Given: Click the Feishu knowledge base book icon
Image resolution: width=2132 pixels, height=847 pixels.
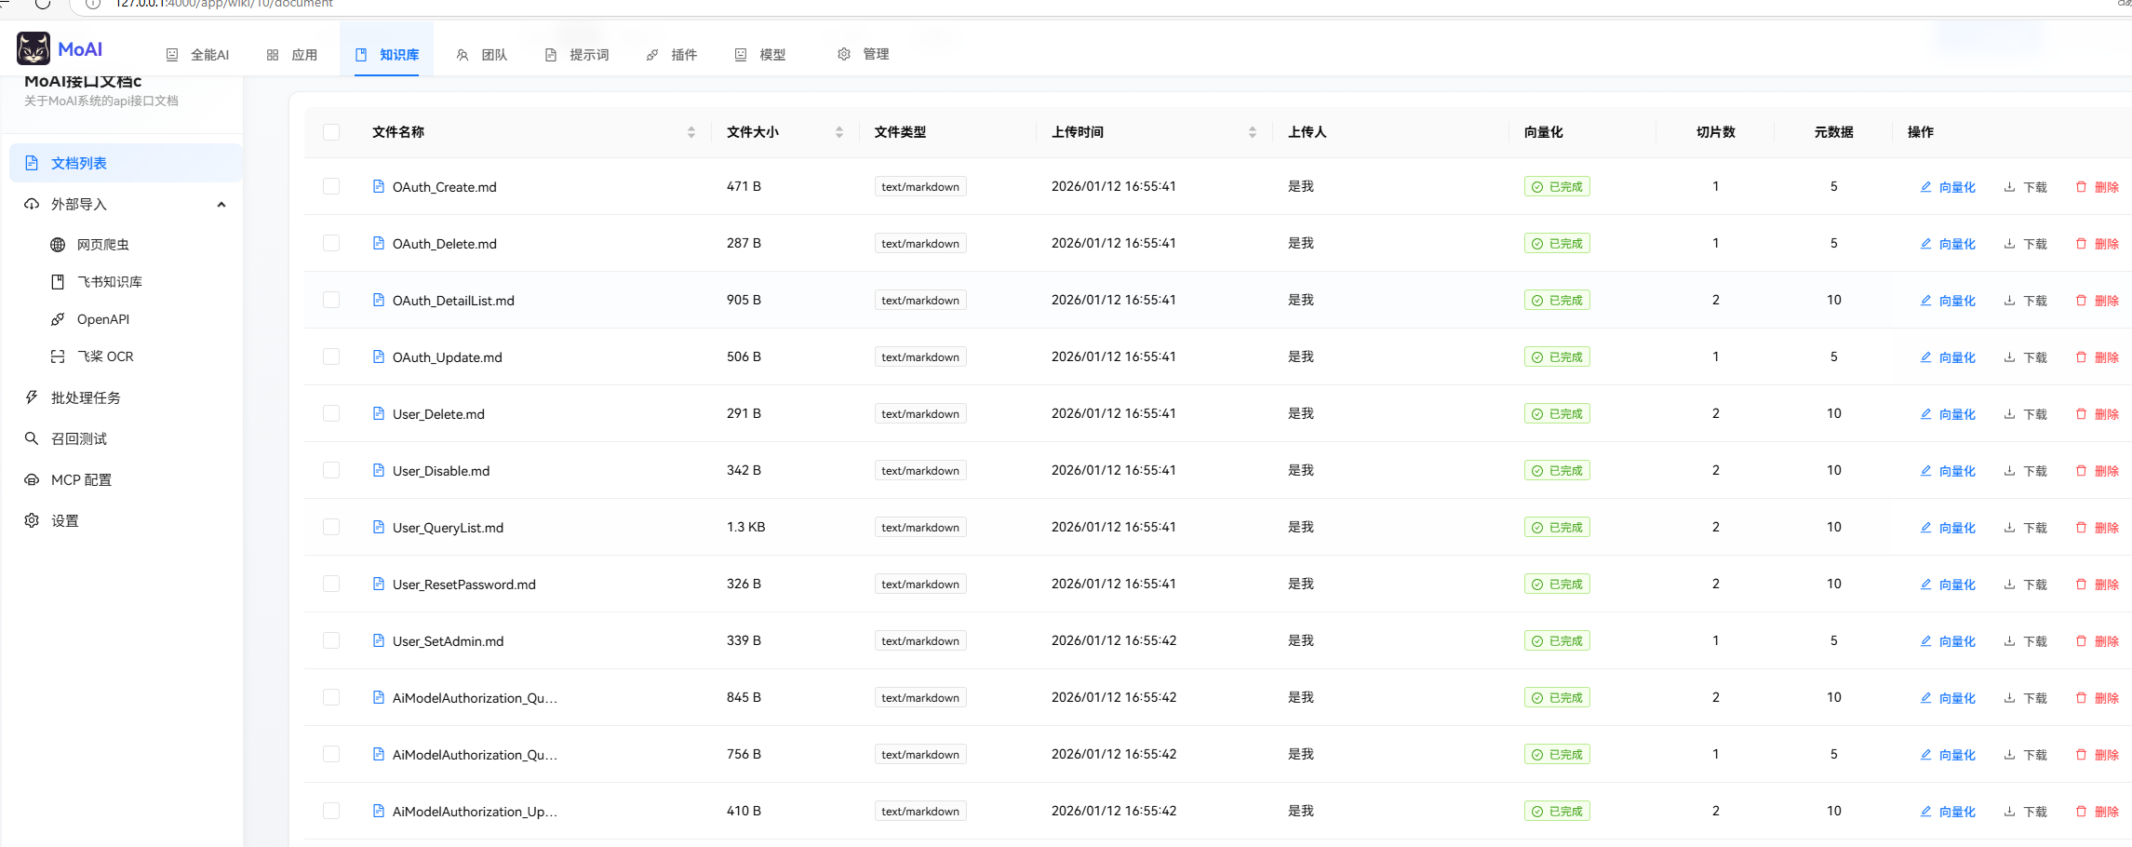Looking at the screenshot, I should [x=58, y=282].
